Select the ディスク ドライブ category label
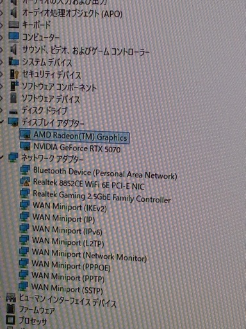The width and height of the screenshot is (246, 329). [x=44, y=111]
